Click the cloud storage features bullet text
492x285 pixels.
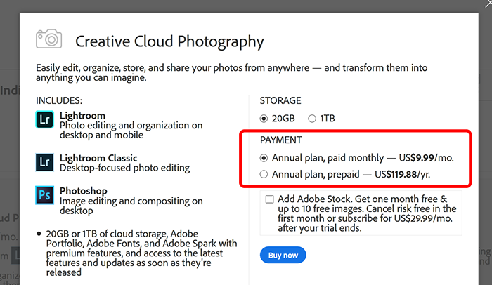coord(141,253)
